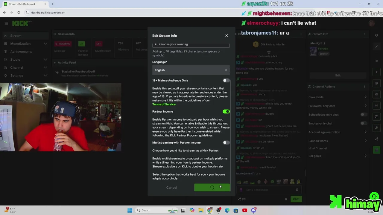Click the lightning bolt icon in right toolbar
Viewport: 383px width, 215px height.
coord(377,72)
